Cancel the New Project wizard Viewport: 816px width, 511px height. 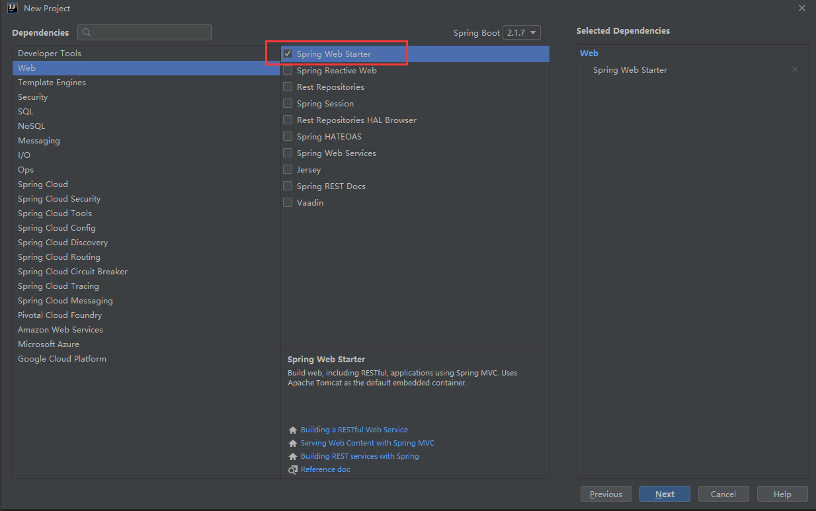(723, 494)
